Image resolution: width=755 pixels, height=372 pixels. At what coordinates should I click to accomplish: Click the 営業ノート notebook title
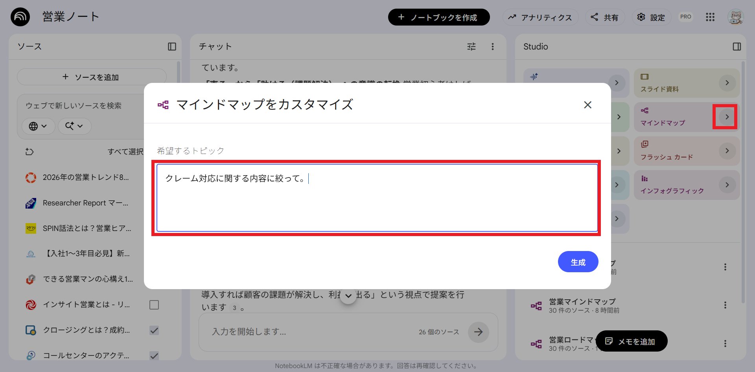(71, 17)
